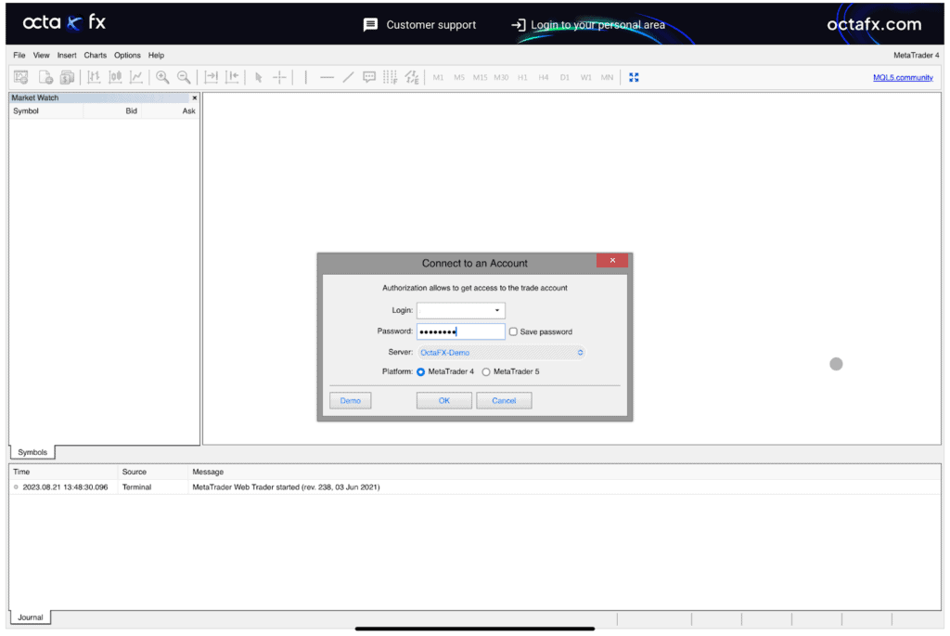
Task: Select the Fibonacci retracement tool
Action: [391, 77]
